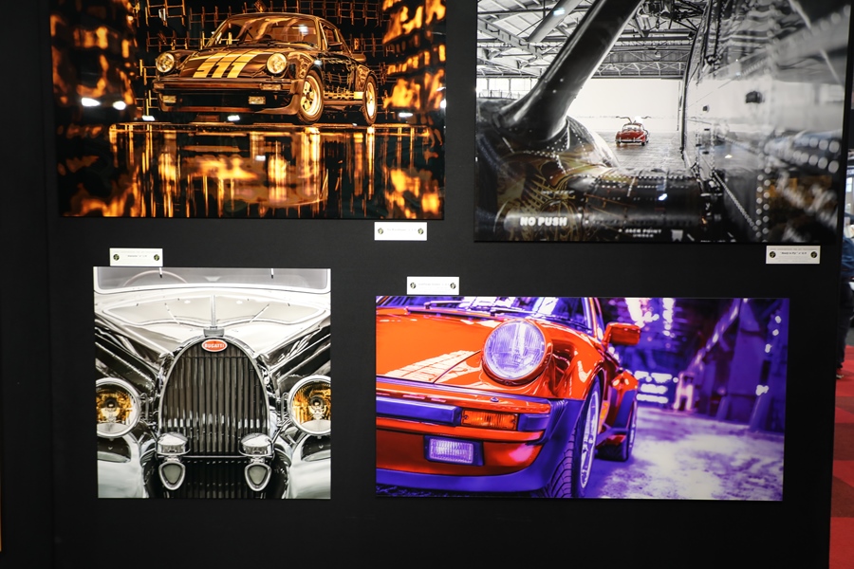Click the white label above the Bugatti print
854x569 pixels.
(136, 257)
